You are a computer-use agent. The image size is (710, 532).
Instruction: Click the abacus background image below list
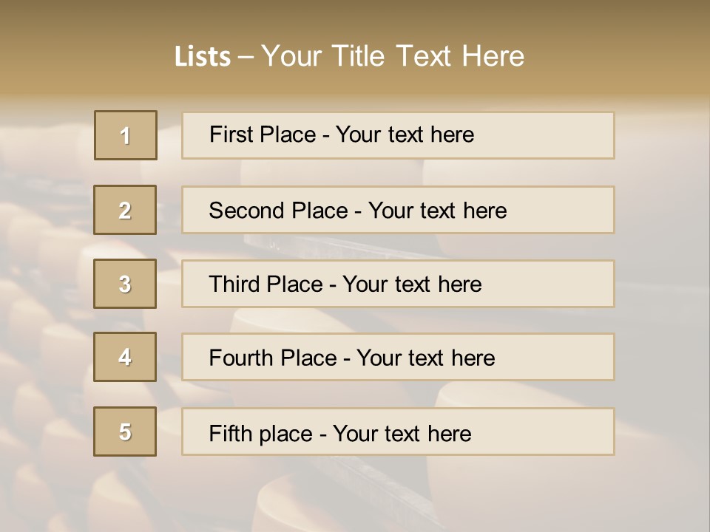pos(355,495)
